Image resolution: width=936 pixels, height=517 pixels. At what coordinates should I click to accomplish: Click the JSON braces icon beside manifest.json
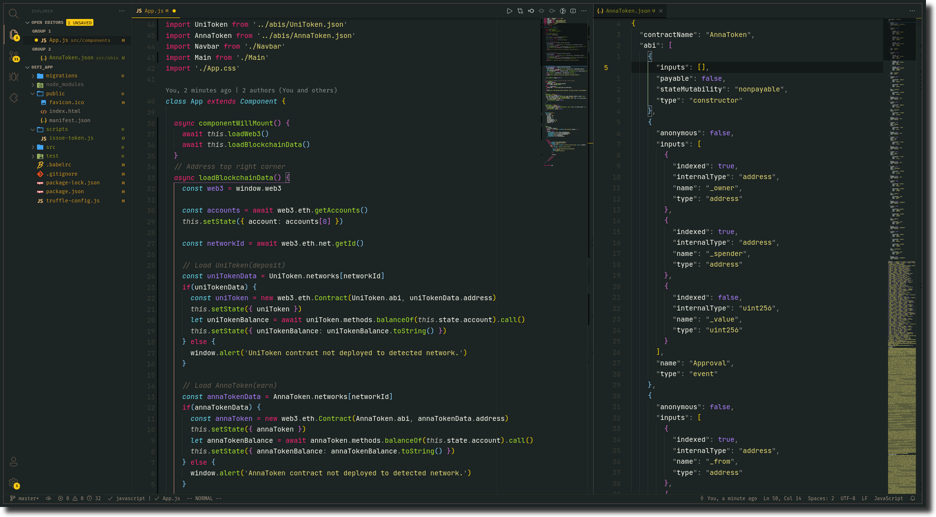(x=43, y=120)
